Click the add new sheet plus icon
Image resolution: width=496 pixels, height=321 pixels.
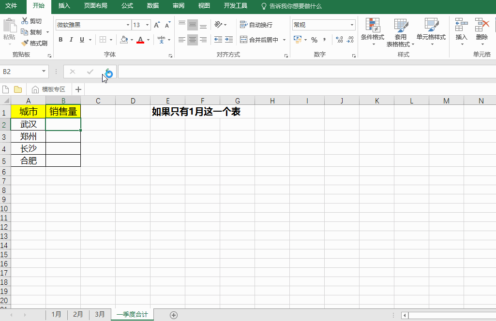(174, 315)
